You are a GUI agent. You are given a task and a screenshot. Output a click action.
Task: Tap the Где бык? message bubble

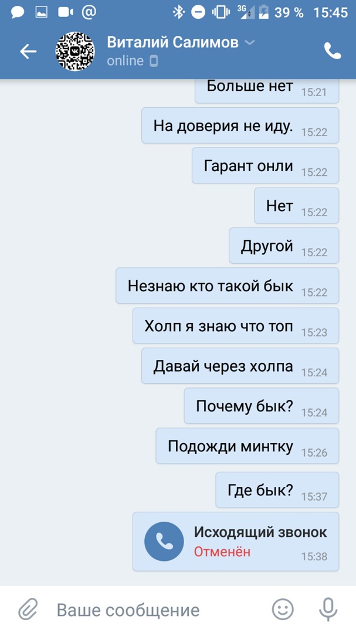point(277,489)
